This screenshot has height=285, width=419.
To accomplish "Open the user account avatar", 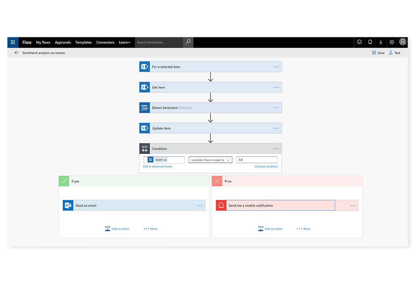I will pos(403,42).
